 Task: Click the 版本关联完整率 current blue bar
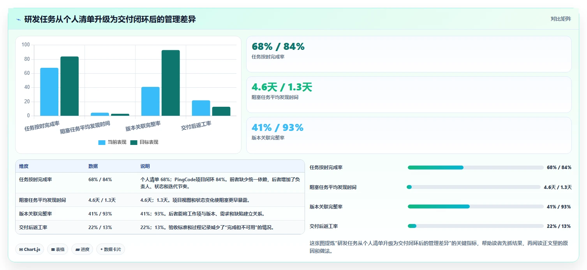(x=150, y=101)
